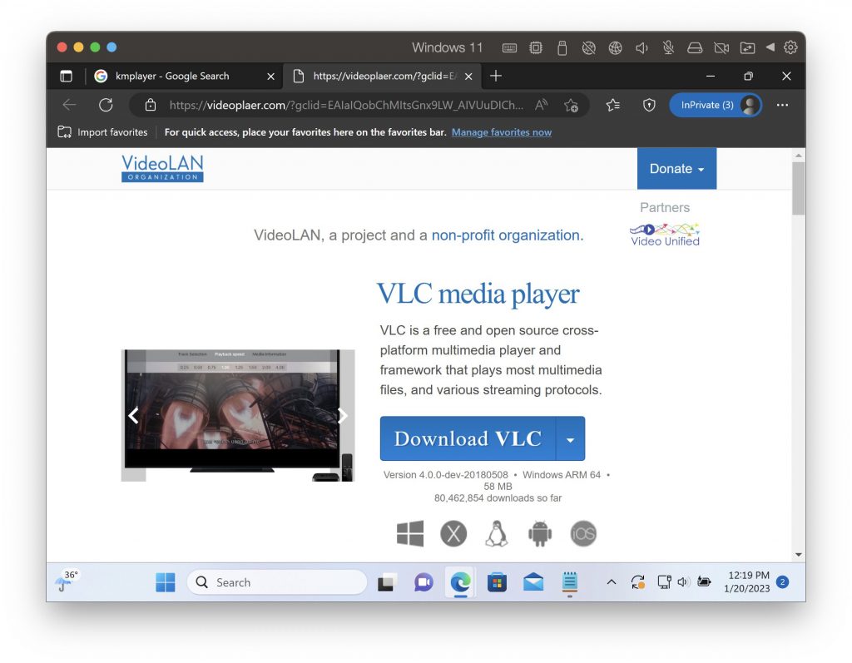Toggle Parallels microphone mute icon
Image resolution: width=852 pixels, height=663 pixels.
(x=668, y=47)
